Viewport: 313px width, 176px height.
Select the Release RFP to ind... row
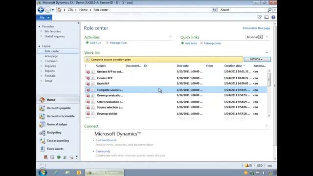[176, 72]
